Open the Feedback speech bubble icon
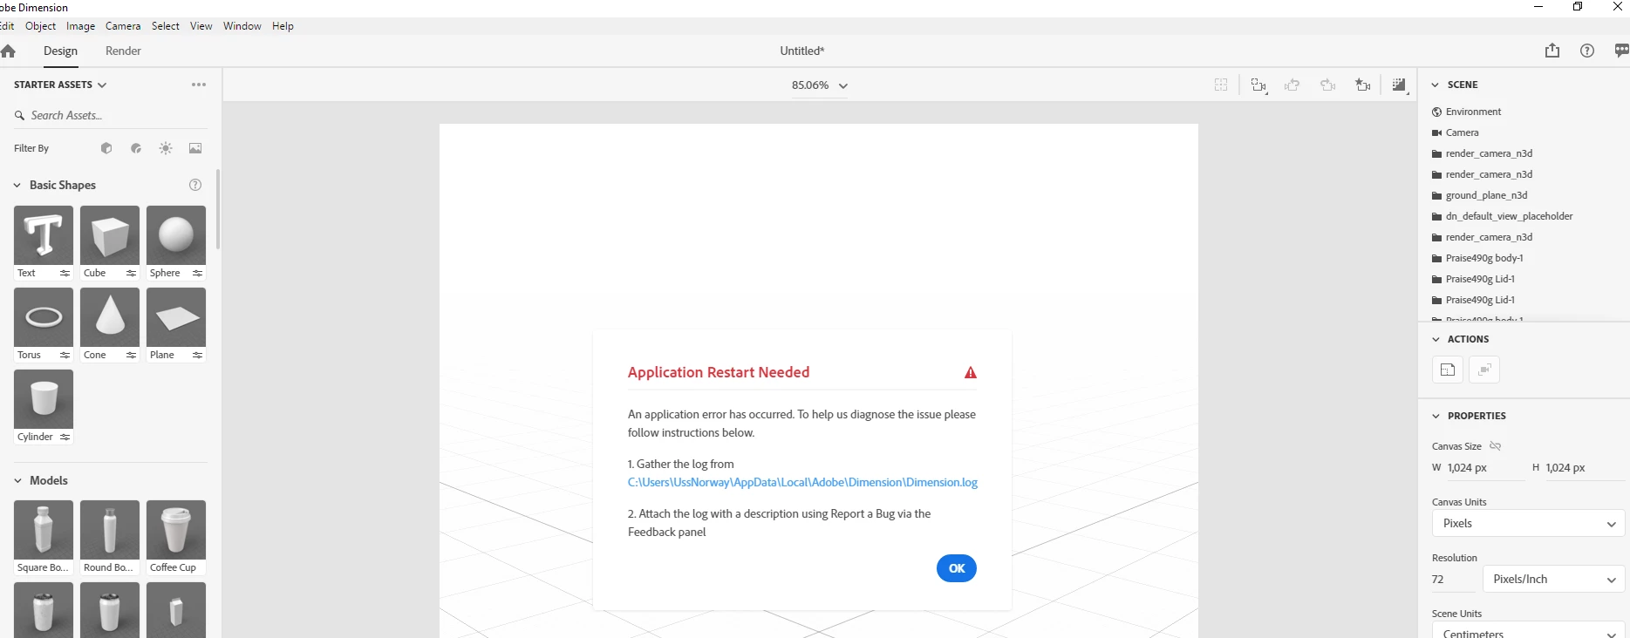The width and height of the screenshot is (1630, 638). (x=1621, y=51)
